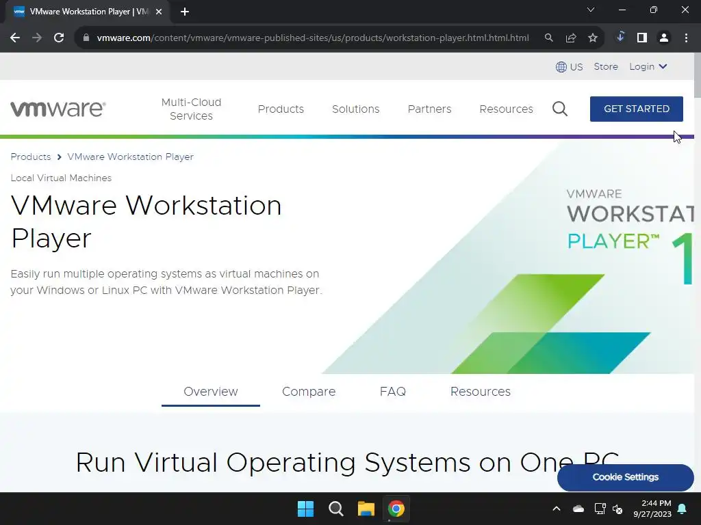
Task: Open the Windows Start menu
Action: coord(306,509)
